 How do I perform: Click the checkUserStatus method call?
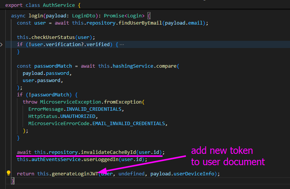53,37
